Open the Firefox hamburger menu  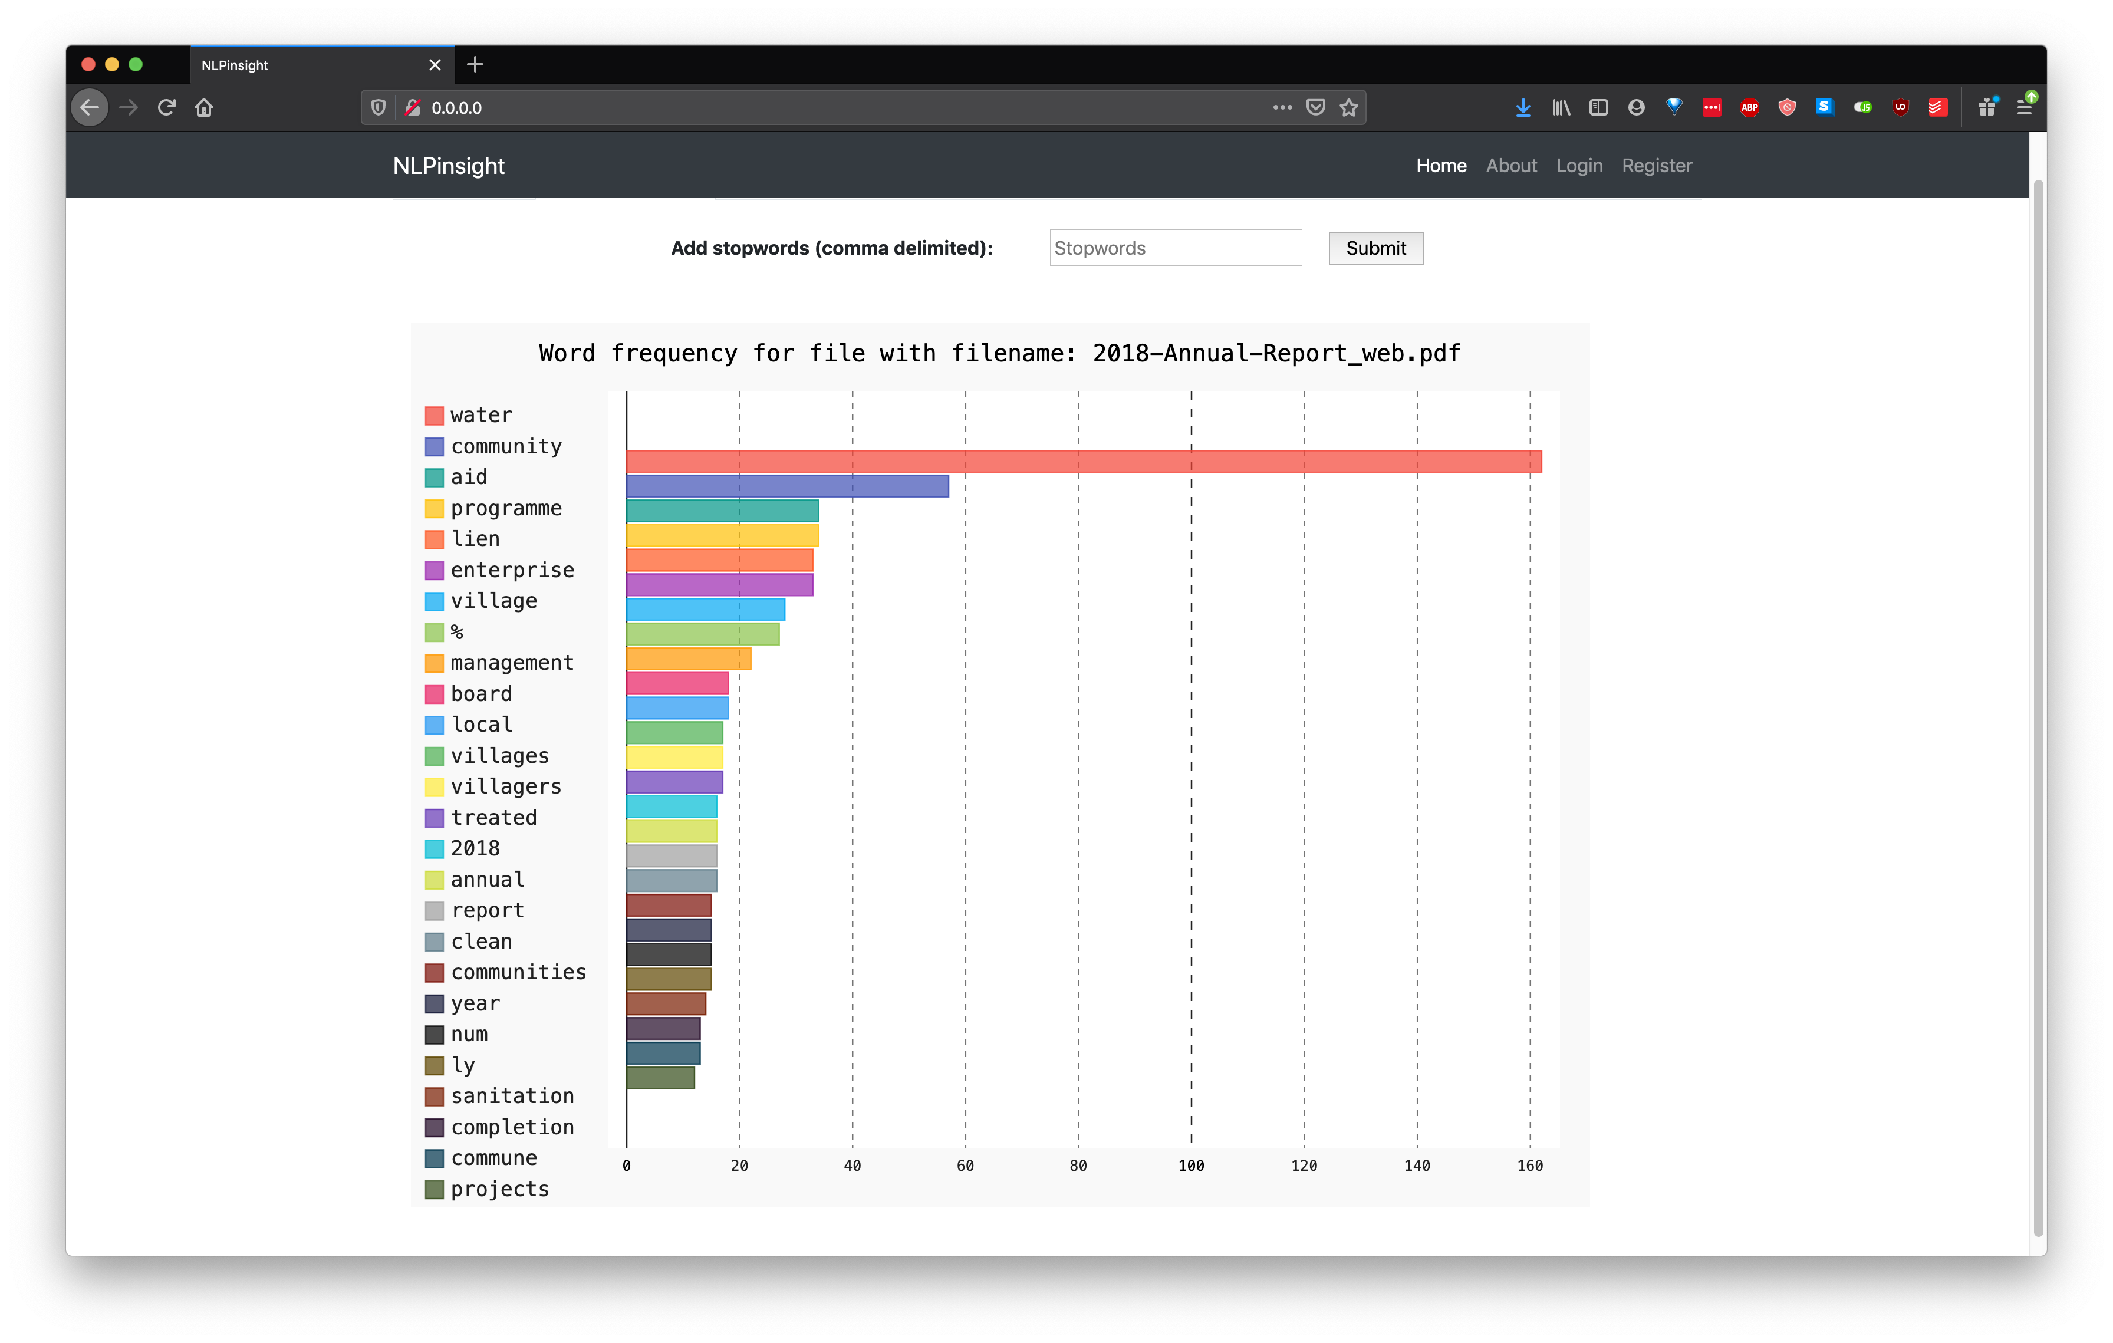click(x=2023, y=108)
